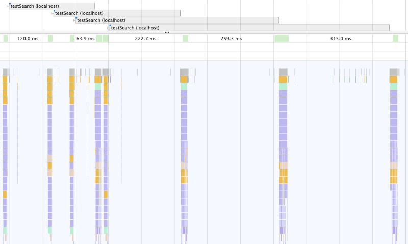Screen dimensions: 408x244
Task: Click the blue marker icon on third testSearch request
Action: tap(76, 18)
